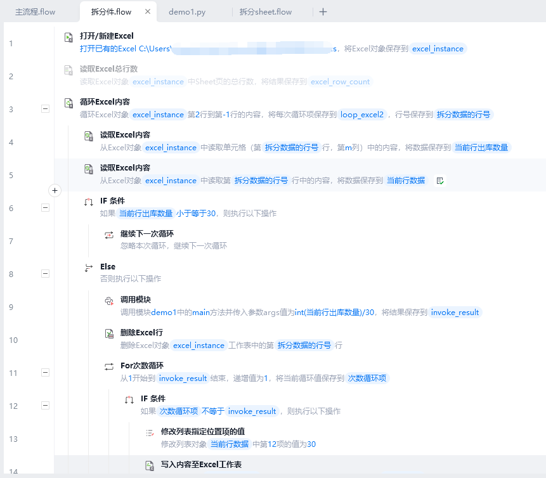Insert a step with the round plus button
546x478 pixels.
tap(55, 190)
